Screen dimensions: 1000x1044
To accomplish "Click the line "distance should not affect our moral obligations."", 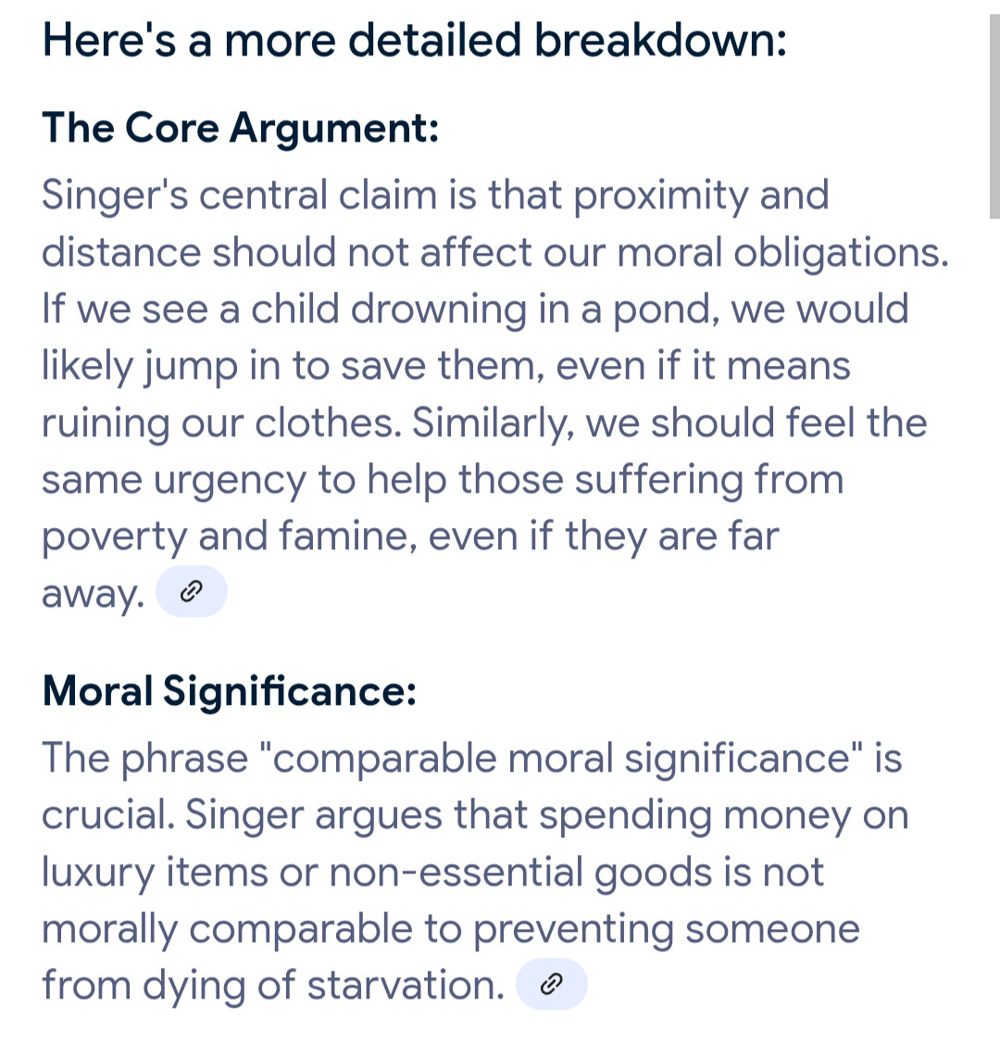I will pyautogui.click(x=495, y=252).
